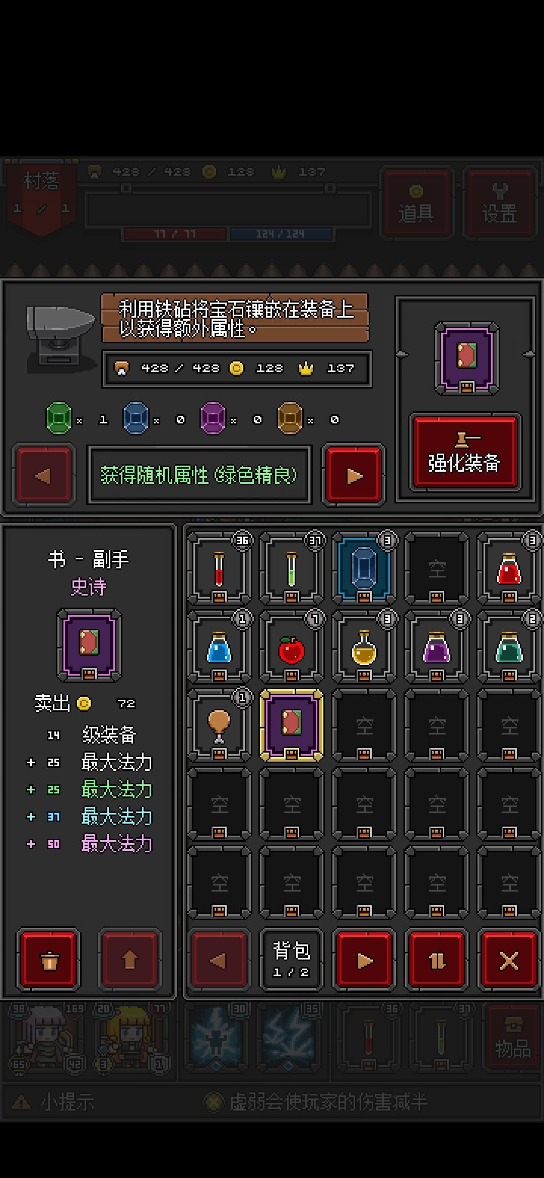Switch to next enhancement attribute option
This screenshot has height=1178, width=544.
[x=354, y=475]
